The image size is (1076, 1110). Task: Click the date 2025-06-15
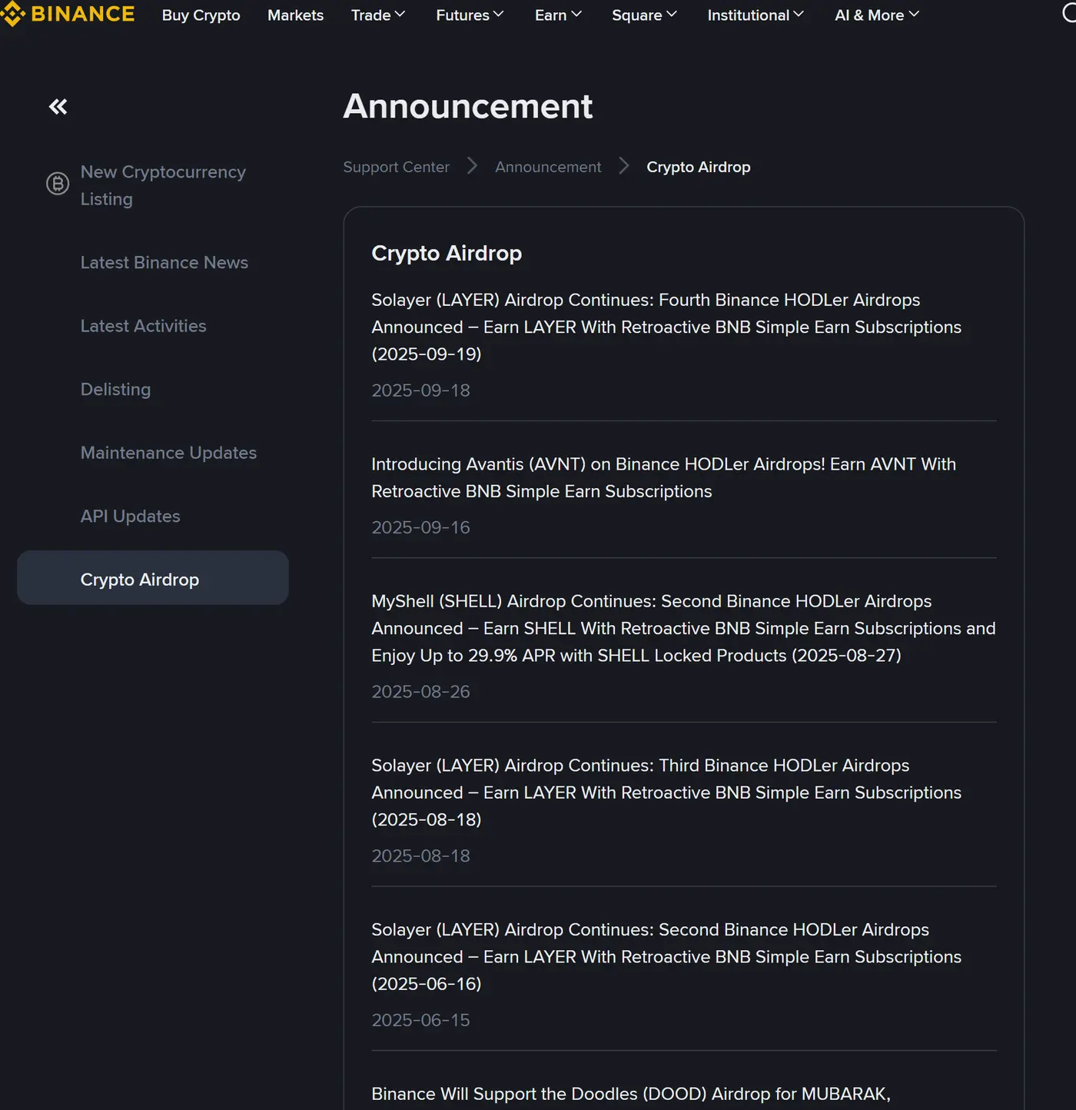tap(420, 1020)
